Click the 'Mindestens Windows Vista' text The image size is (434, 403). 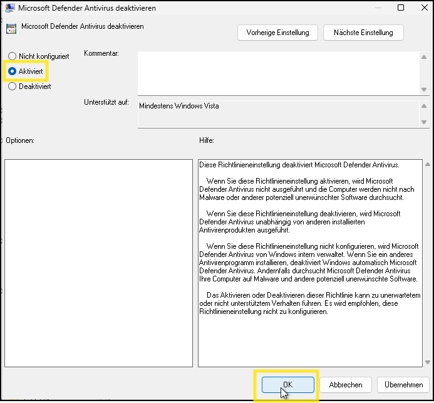coord(179,106)
